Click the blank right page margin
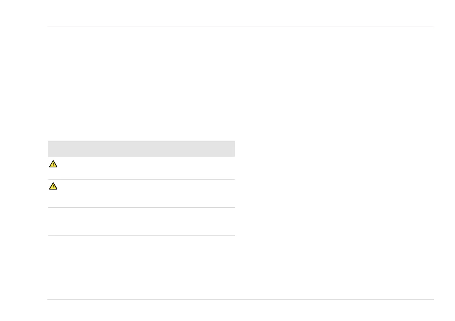The width and height of the screenshot is (455, 321). tap(445, 160)
